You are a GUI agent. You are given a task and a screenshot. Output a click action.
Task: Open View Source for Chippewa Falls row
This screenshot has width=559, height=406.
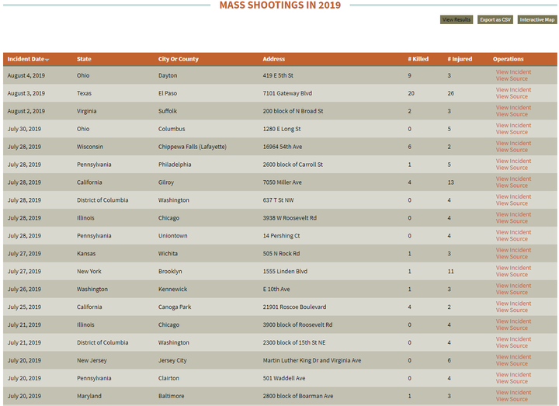512,150
